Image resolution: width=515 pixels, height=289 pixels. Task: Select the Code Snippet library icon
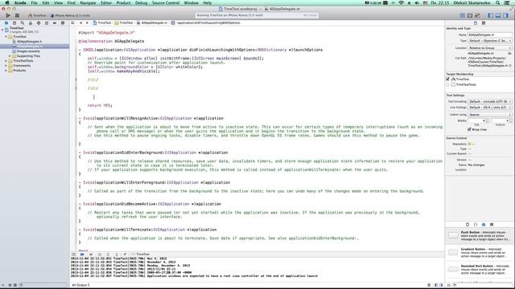(476, 225)
